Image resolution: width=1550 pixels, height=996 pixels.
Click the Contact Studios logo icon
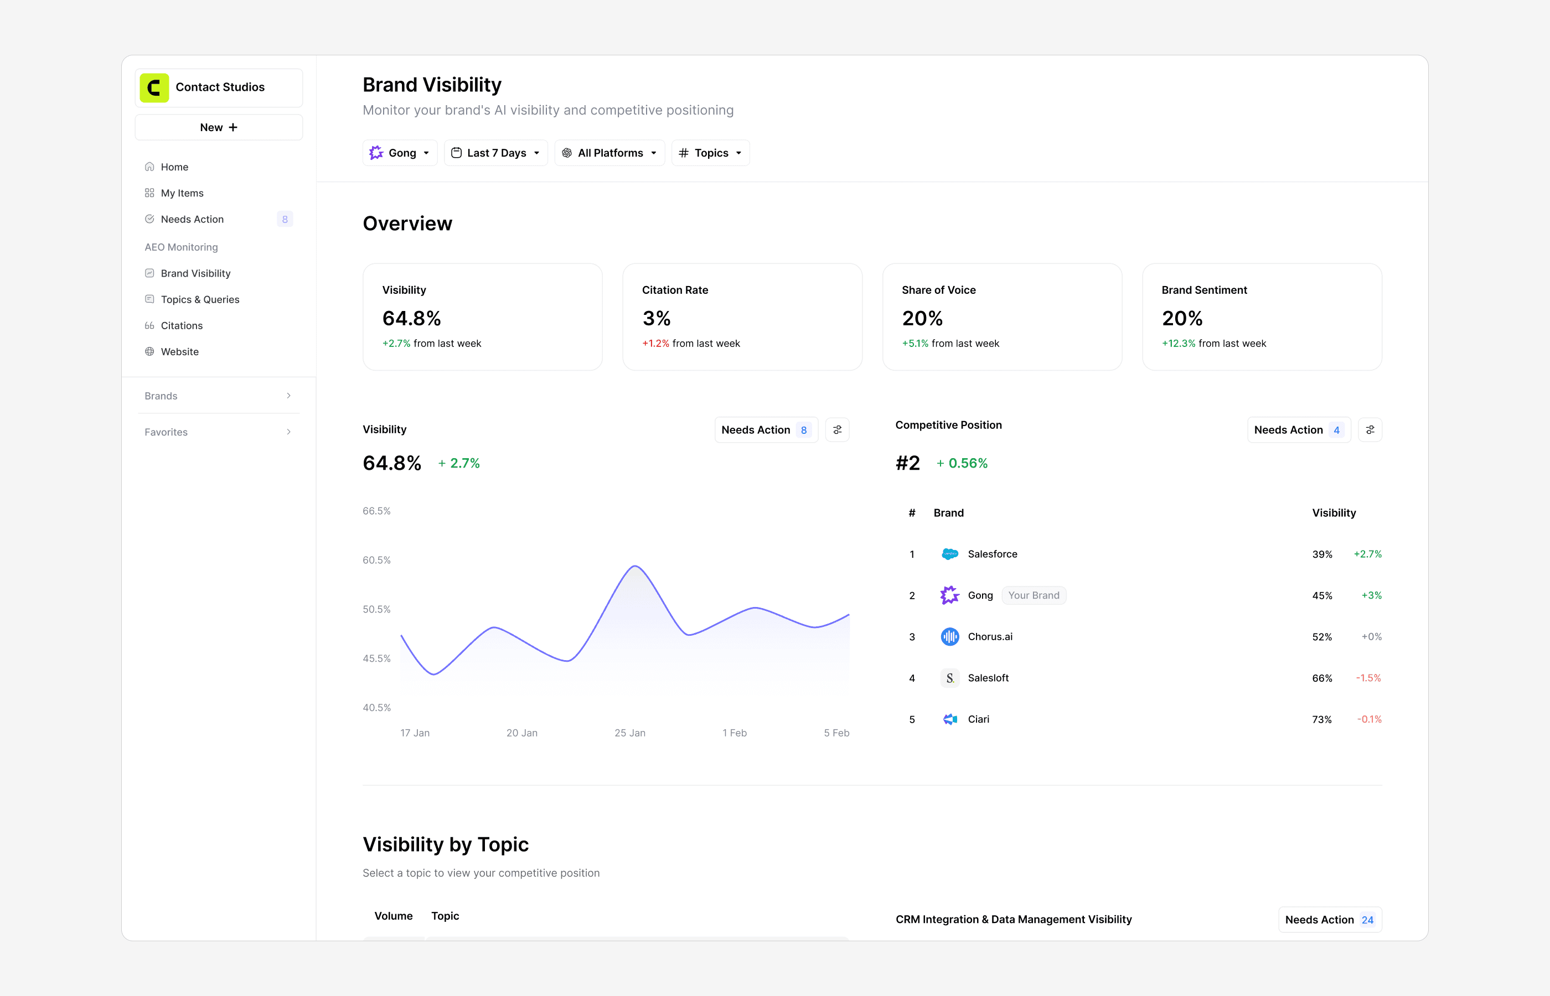pyautogui.click(x=154, y=87)
